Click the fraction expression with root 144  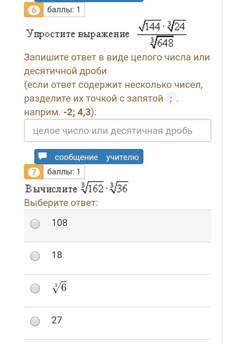pos(162,34)
